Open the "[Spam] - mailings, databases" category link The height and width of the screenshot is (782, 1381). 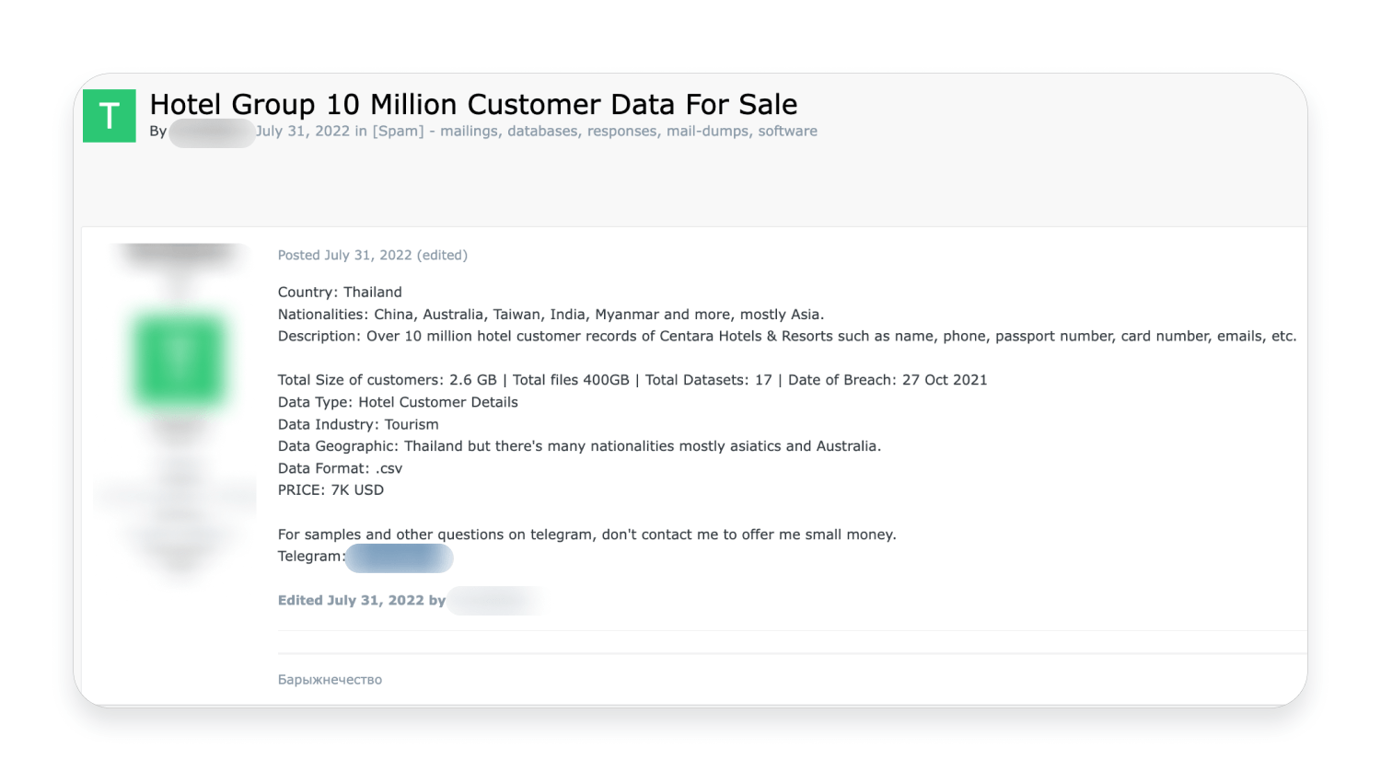click(x=595, y=132)
